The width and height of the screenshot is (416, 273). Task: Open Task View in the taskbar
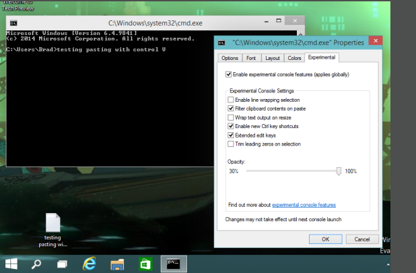coord(62,264)
